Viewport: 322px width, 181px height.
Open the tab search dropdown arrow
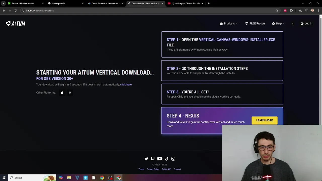pyautogui.click(x=3, y=4)
